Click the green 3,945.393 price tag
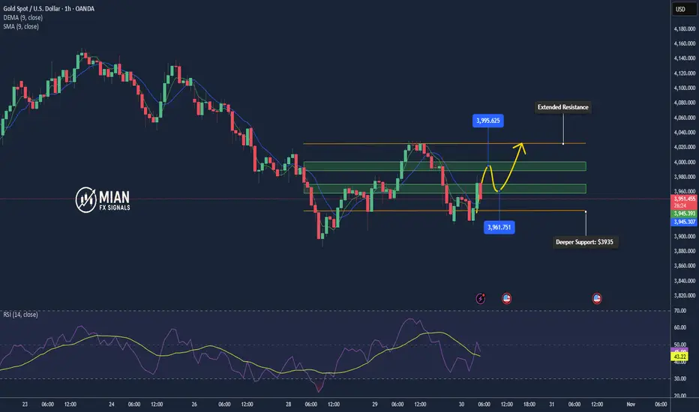Viewport: 699px width, 412px height. [684, 213]
